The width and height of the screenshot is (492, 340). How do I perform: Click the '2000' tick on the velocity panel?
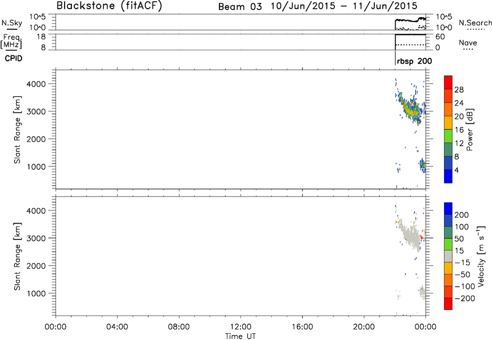36,266
